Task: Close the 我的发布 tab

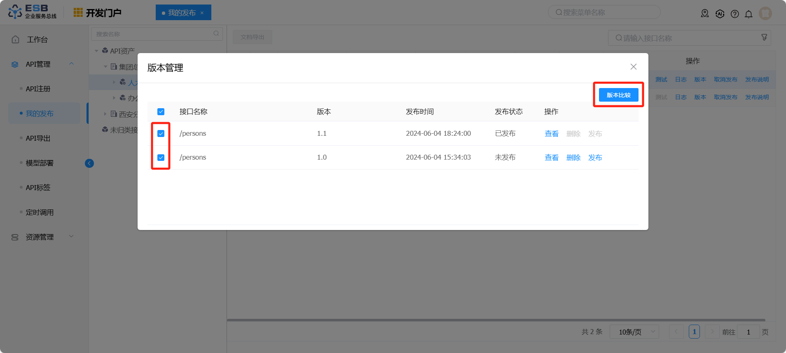Action: 202,13
